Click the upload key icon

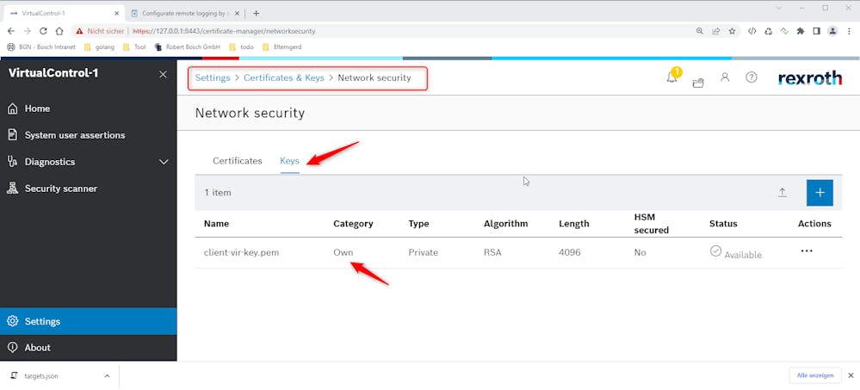783,193
